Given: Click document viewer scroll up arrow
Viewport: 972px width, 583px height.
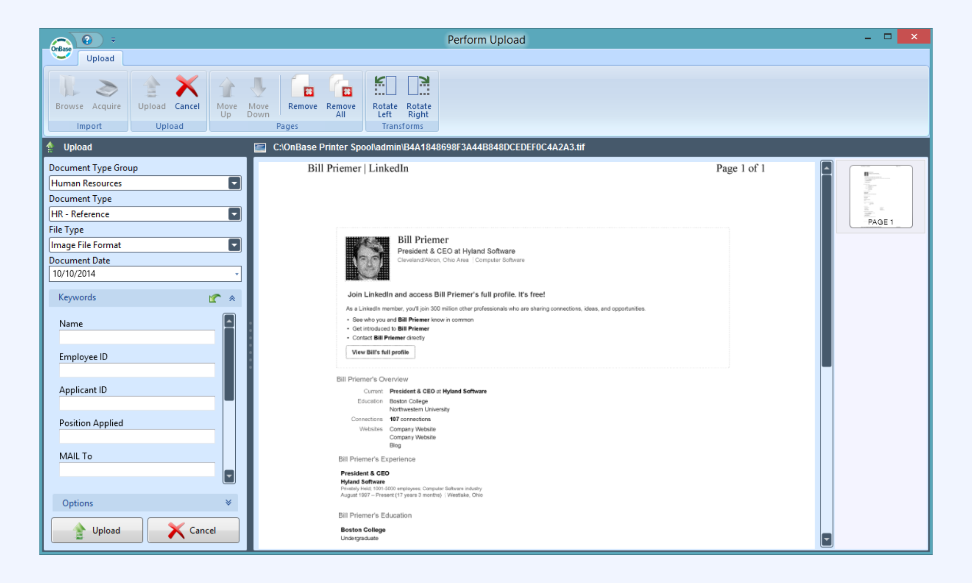Looking at the screenshot, I should pos(826,168).
